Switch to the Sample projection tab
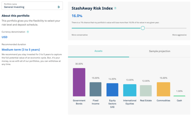 tap(160, 51)
